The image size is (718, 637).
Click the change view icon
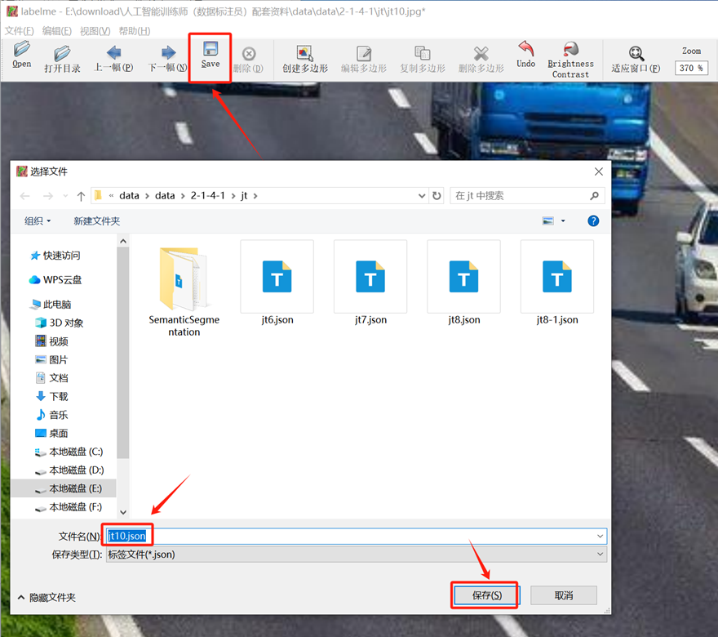(547, 220)
